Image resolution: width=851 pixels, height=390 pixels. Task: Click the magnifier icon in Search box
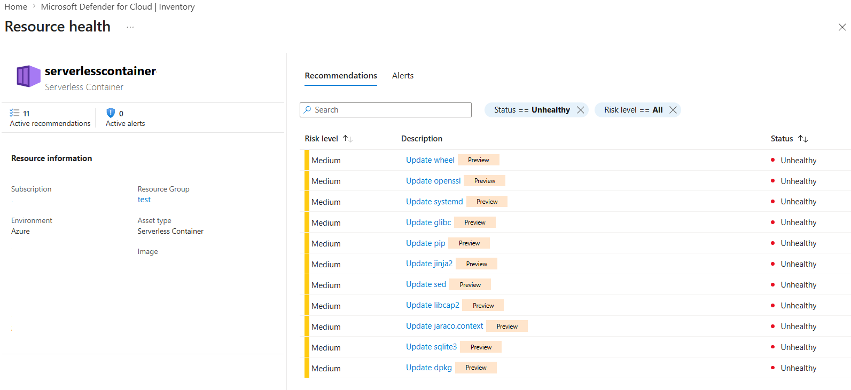click(307, 110)
